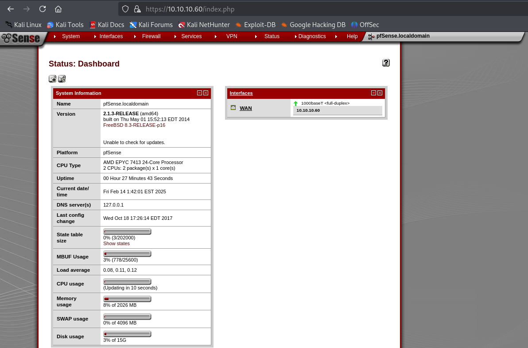This screenshot has width=528, height=348.
Task: Expand the System menu
Action: click(70, 36)
